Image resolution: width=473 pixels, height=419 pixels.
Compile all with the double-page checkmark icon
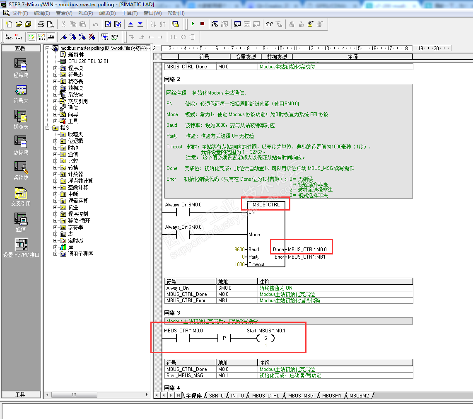pos(118,24)
